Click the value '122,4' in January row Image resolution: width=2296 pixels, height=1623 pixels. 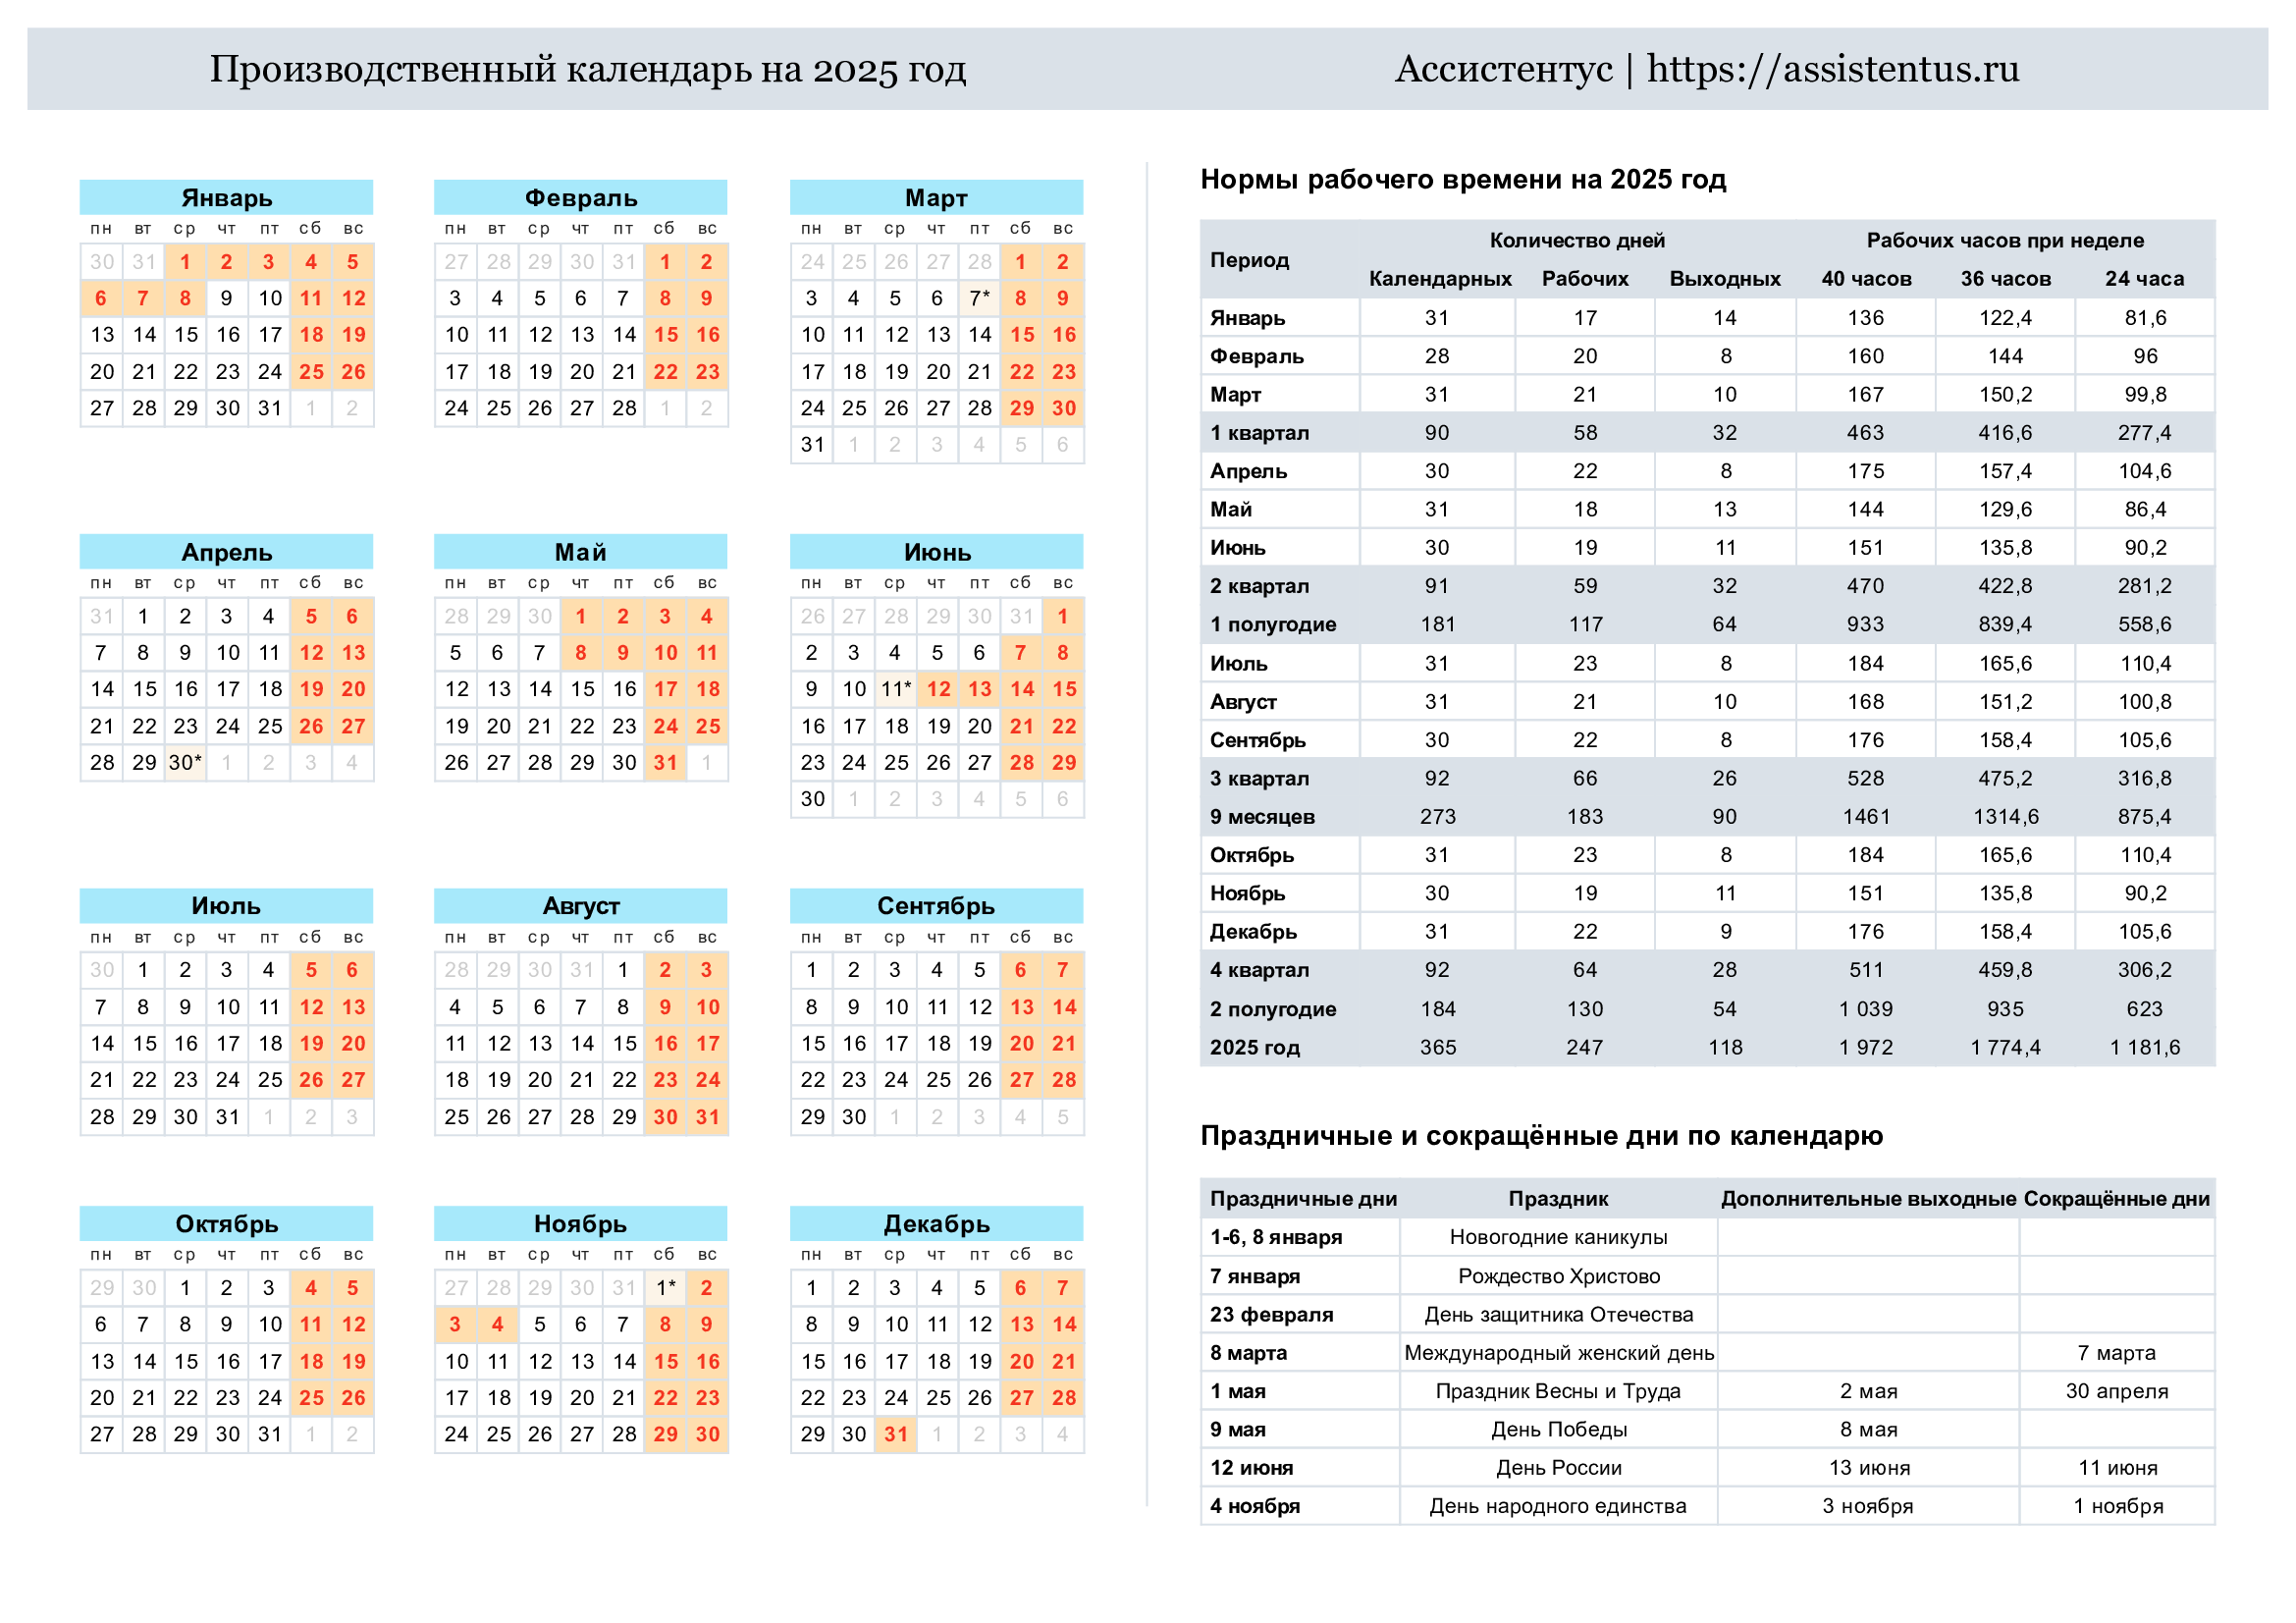2005,318
